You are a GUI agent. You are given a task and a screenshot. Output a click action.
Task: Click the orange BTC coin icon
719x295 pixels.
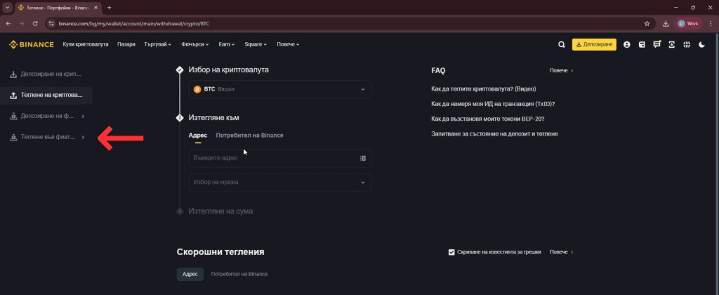(197, 89)
